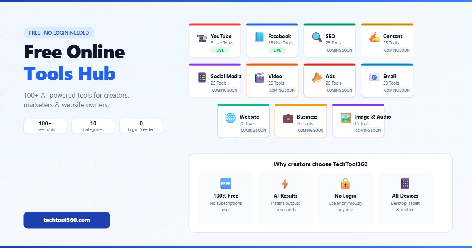Click the Facebook blue book icon

(x=259, y=38)
